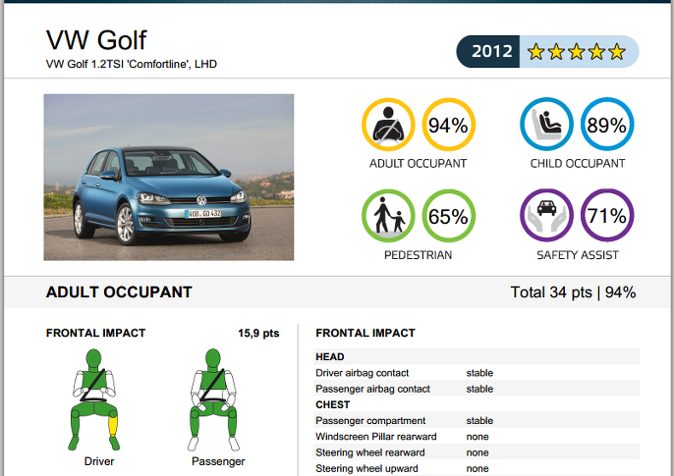Click the Driver airbag contact row
Image resolution: width=674 pixels, height=476 pixels.
click(477, 373)
